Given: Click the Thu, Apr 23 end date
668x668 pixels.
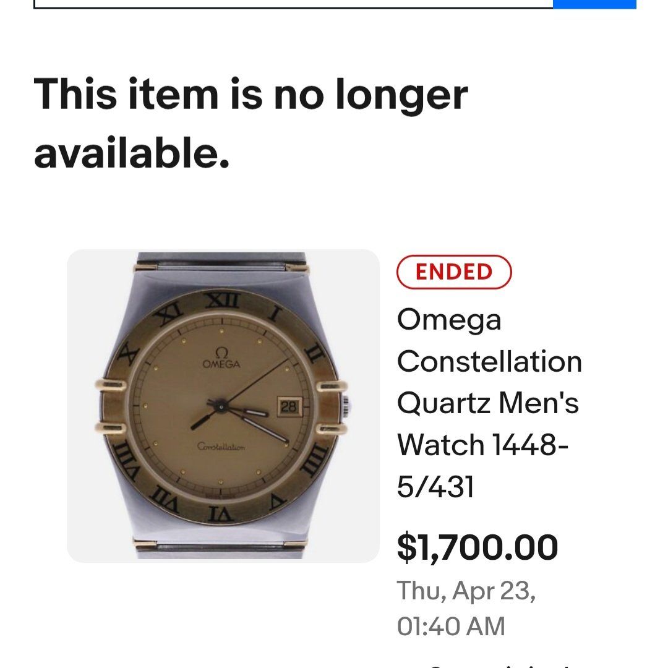Looking at the screenshot, I should (466, 590).
